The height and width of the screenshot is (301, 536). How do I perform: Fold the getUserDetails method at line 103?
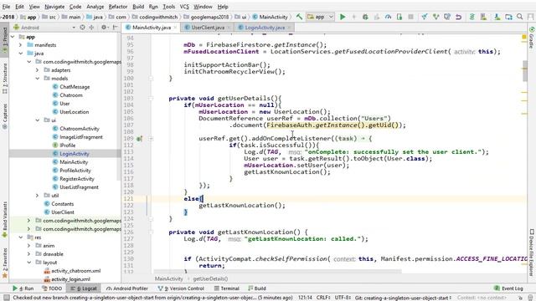coord(151,99)
